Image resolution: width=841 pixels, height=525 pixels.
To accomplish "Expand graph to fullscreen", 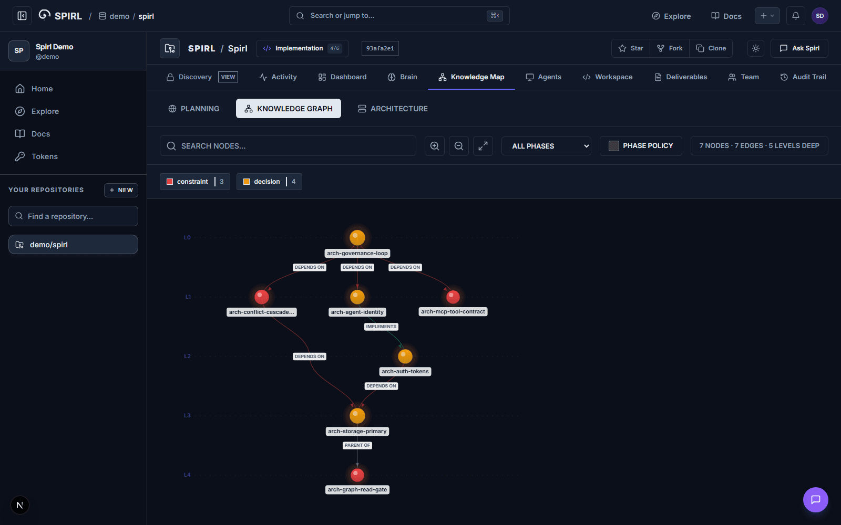I will (x=483, y=146).
